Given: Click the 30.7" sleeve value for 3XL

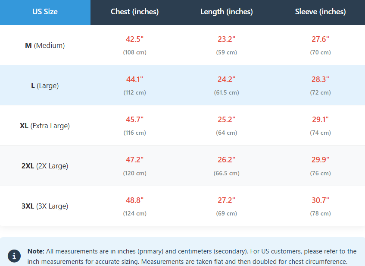Looking at the screenshot, I should coord(320,200).
